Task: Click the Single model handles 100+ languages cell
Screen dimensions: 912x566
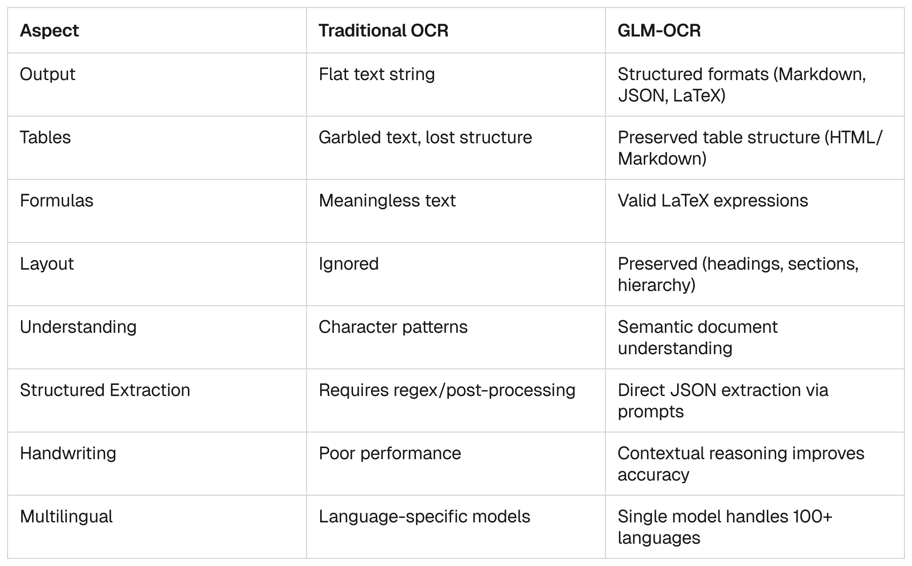Action: click(725, 527)
